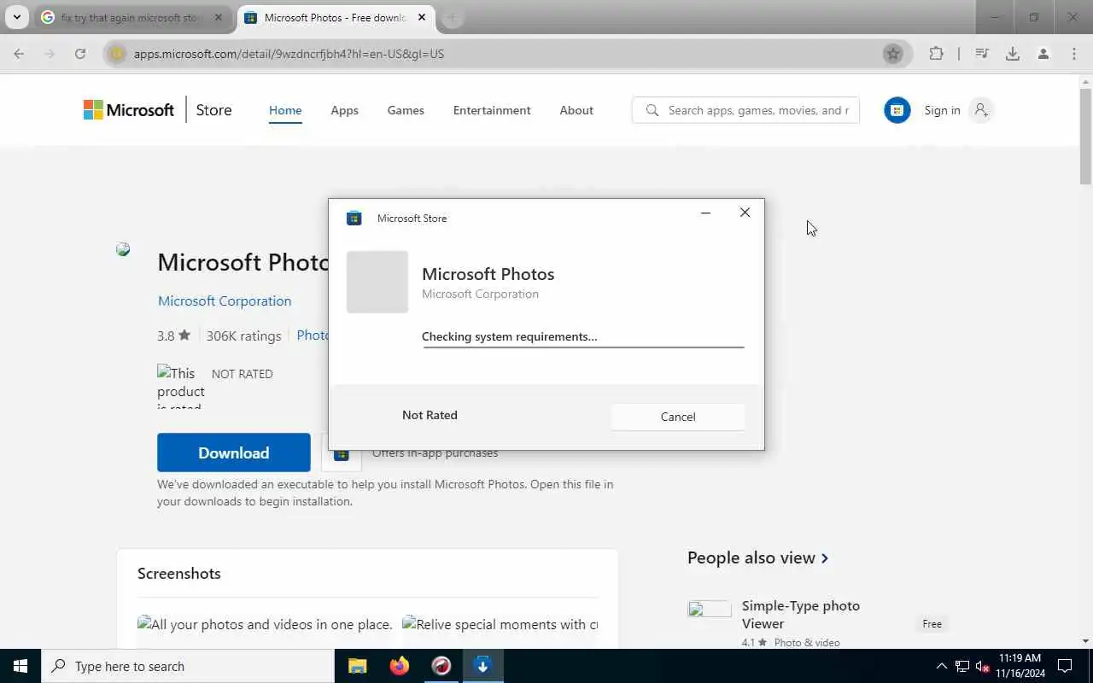Click the small Store icon button beside Download
Image resolution: width=1093 pixels, height=683 pixels.
(341, 453)
